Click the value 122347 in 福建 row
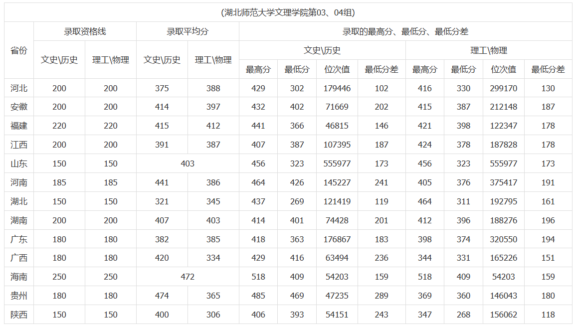 (504, 126)
